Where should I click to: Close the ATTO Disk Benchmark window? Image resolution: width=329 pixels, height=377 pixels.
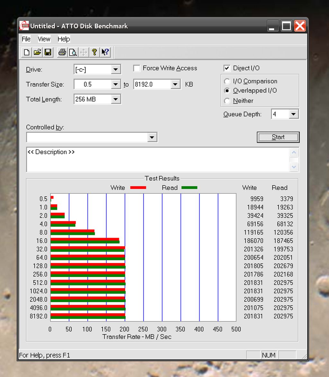click(300, 26)
